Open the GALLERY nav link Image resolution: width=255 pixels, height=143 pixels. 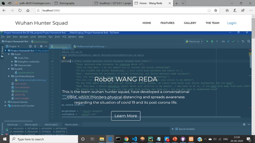(x=190, y=23)
